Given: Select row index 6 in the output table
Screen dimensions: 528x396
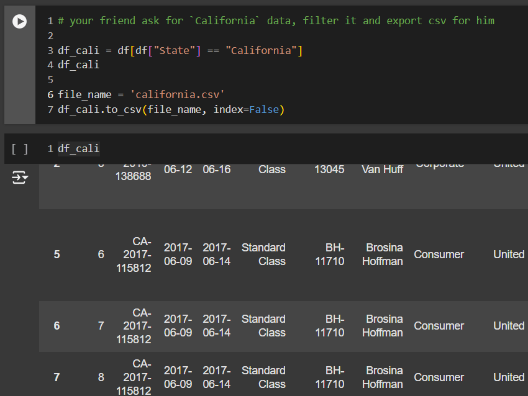Looking at the screenshot, I should pos(57,326).
